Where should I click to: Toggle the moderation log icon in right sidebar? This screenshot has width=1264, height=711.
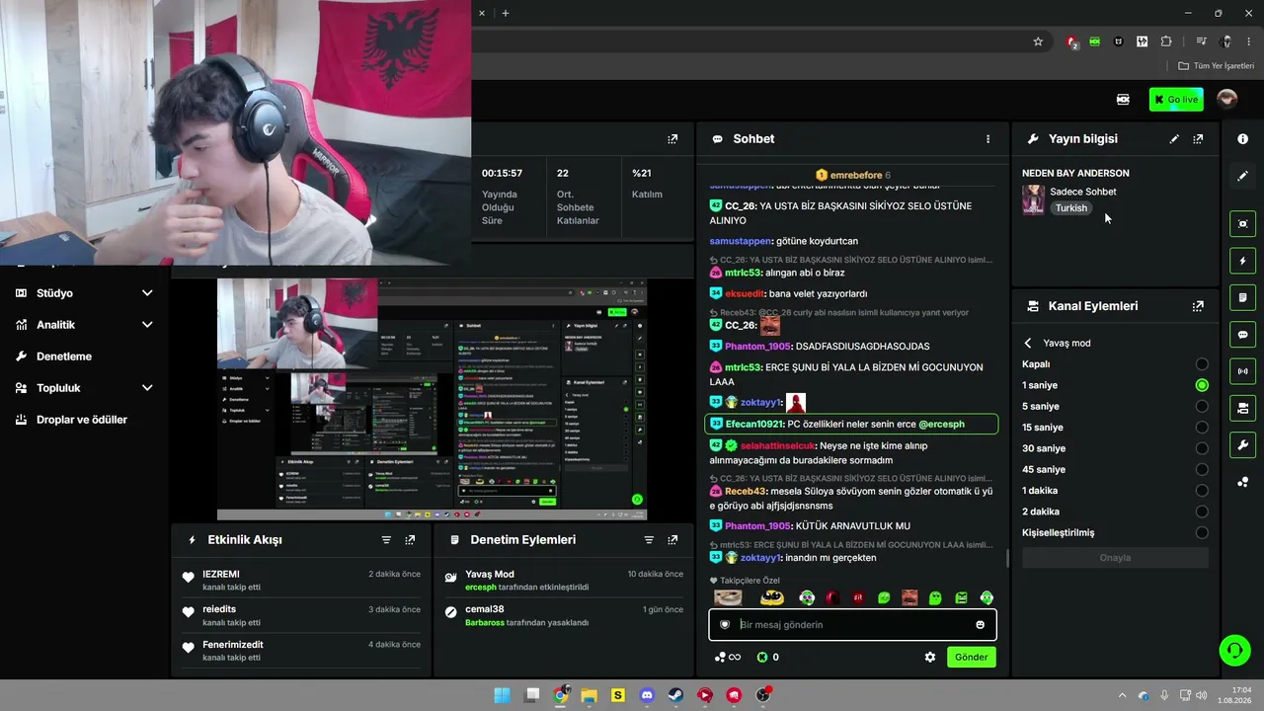(1243, 297)
